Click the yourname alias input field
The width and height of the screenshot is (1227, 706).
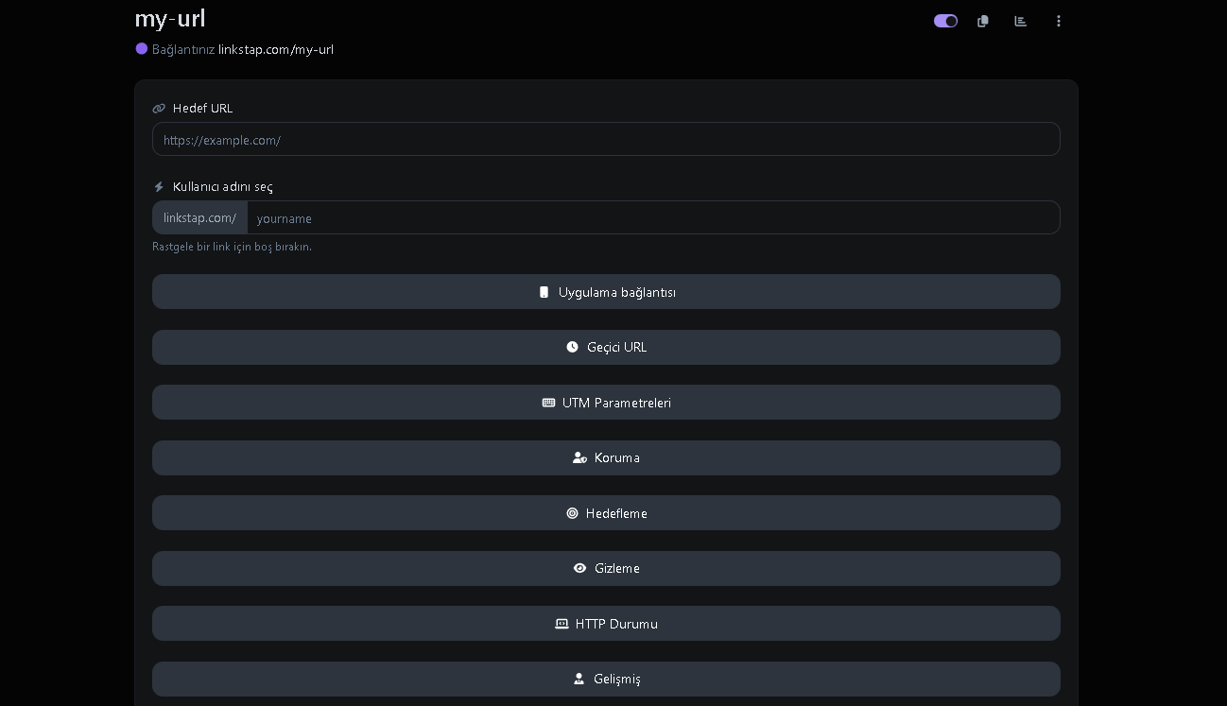coord(653,217)
